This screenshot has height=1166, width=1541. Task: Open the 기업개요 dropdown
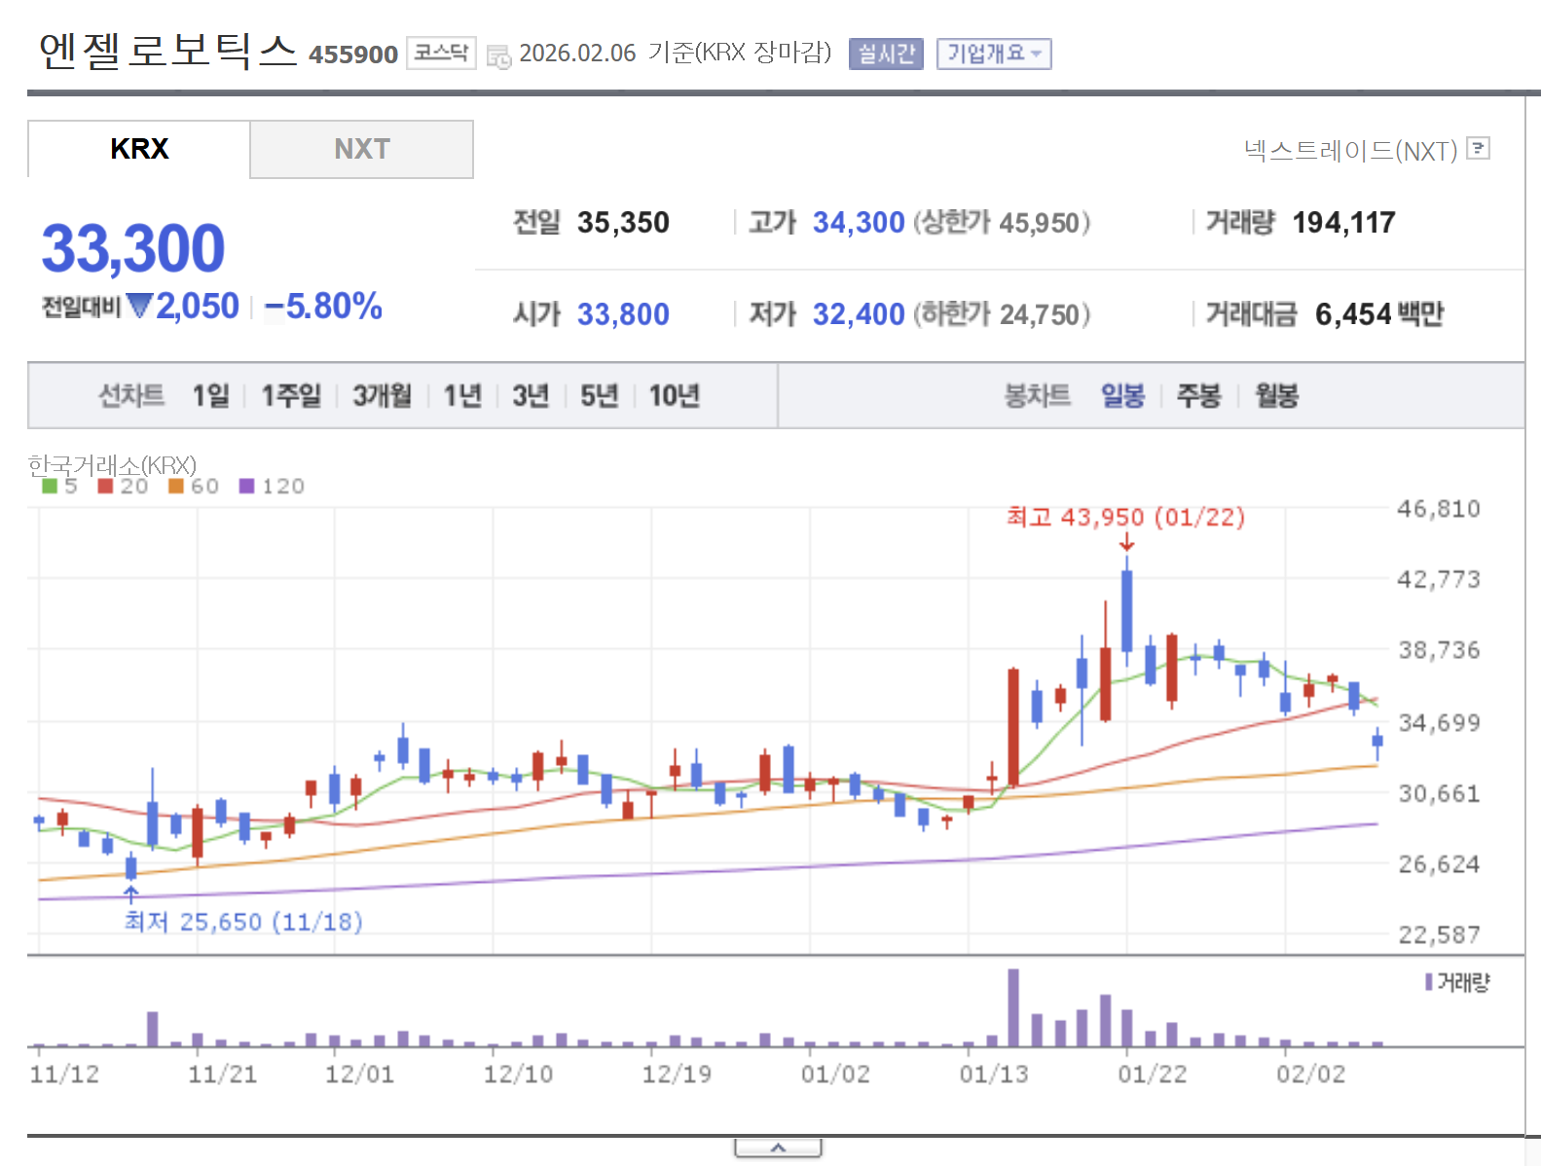(x=994, y=54)
